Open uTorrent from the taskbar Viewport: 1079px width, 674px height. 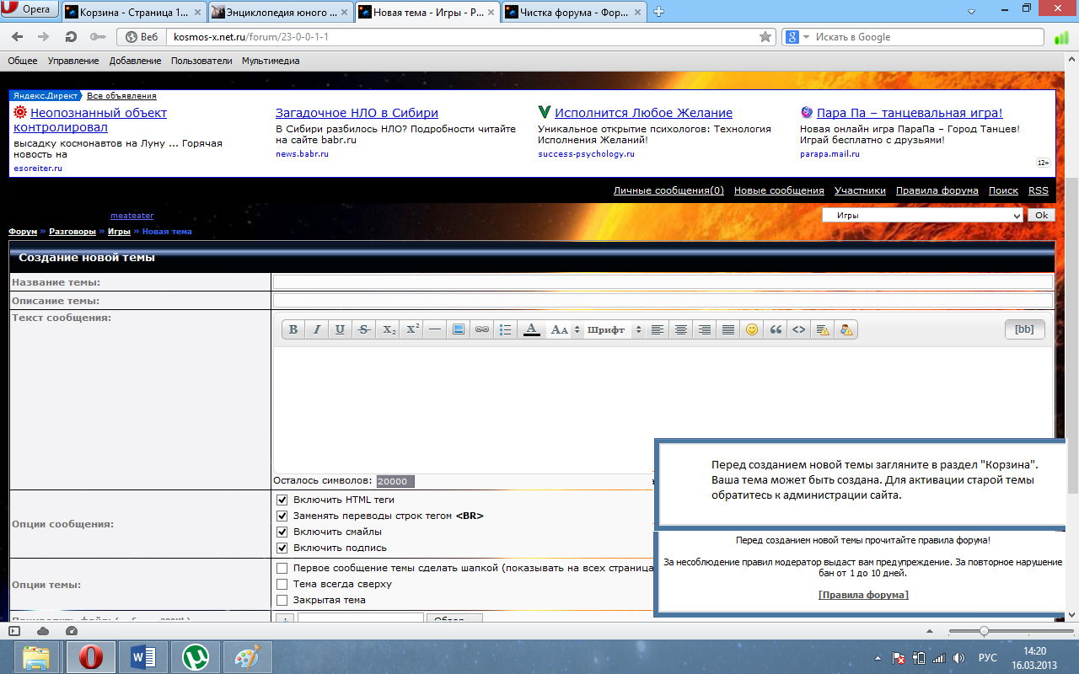pyautogui.click(x=196, y=657)
